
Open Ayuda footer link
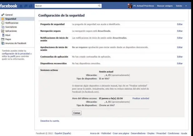(184, 133)
